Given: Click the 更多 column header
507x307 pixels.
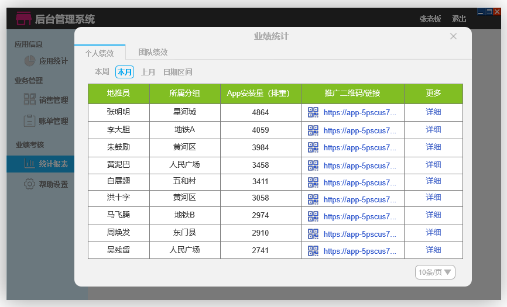Looking at the screenshot, I should coord(434,94).
